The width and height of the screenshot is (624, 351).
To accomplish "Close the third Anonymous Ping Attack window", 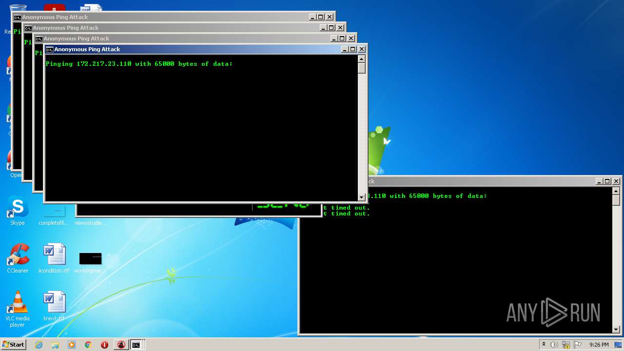I will pos(340,28).
